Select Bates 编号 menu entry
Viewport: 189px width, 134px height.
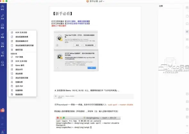pyautogui.click(x=22, y=65)
